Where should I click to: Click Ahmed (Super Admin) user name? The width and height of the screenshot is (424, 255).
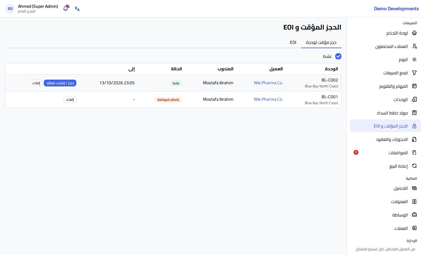38,6
